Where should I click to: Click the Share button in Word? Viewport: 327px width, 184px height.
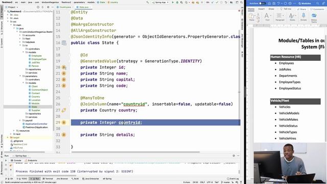point(301,9)
